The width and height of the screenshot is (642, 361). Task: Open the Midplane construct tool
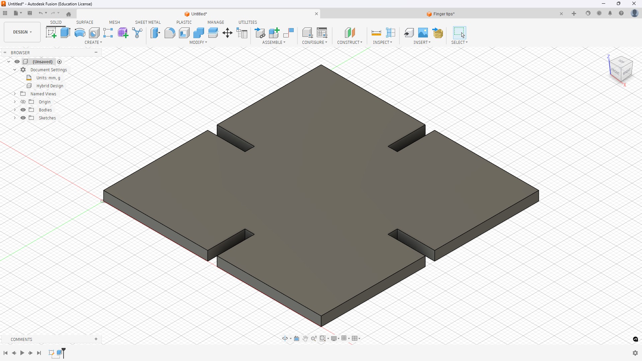tap(350, 33)
